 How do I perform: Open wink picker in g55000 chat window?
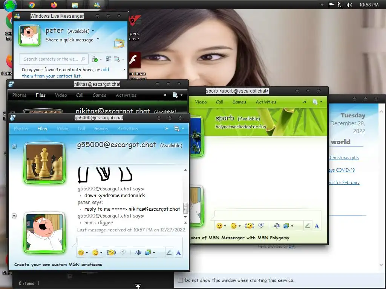(x=95, y=252)
